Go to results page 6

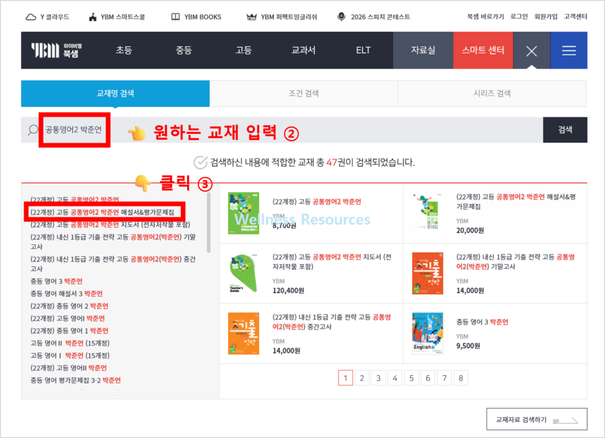pyautogui.click(x=428, y=378)
